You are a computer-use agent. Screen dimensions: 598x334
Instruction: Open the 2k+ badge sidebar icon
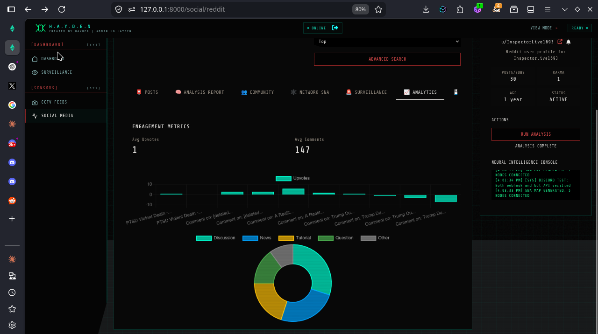(x=12, y=143)
